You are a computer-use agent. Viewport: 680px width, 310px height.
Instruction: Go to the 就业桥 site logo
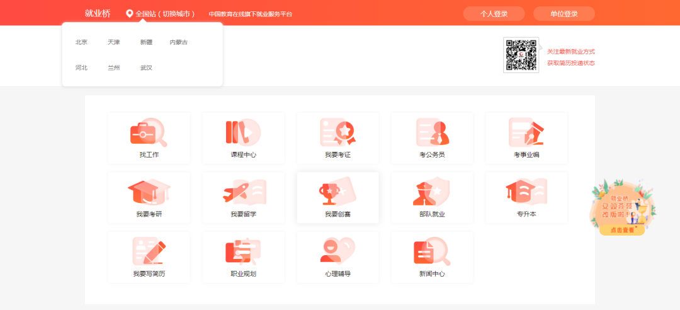[98, 13]
